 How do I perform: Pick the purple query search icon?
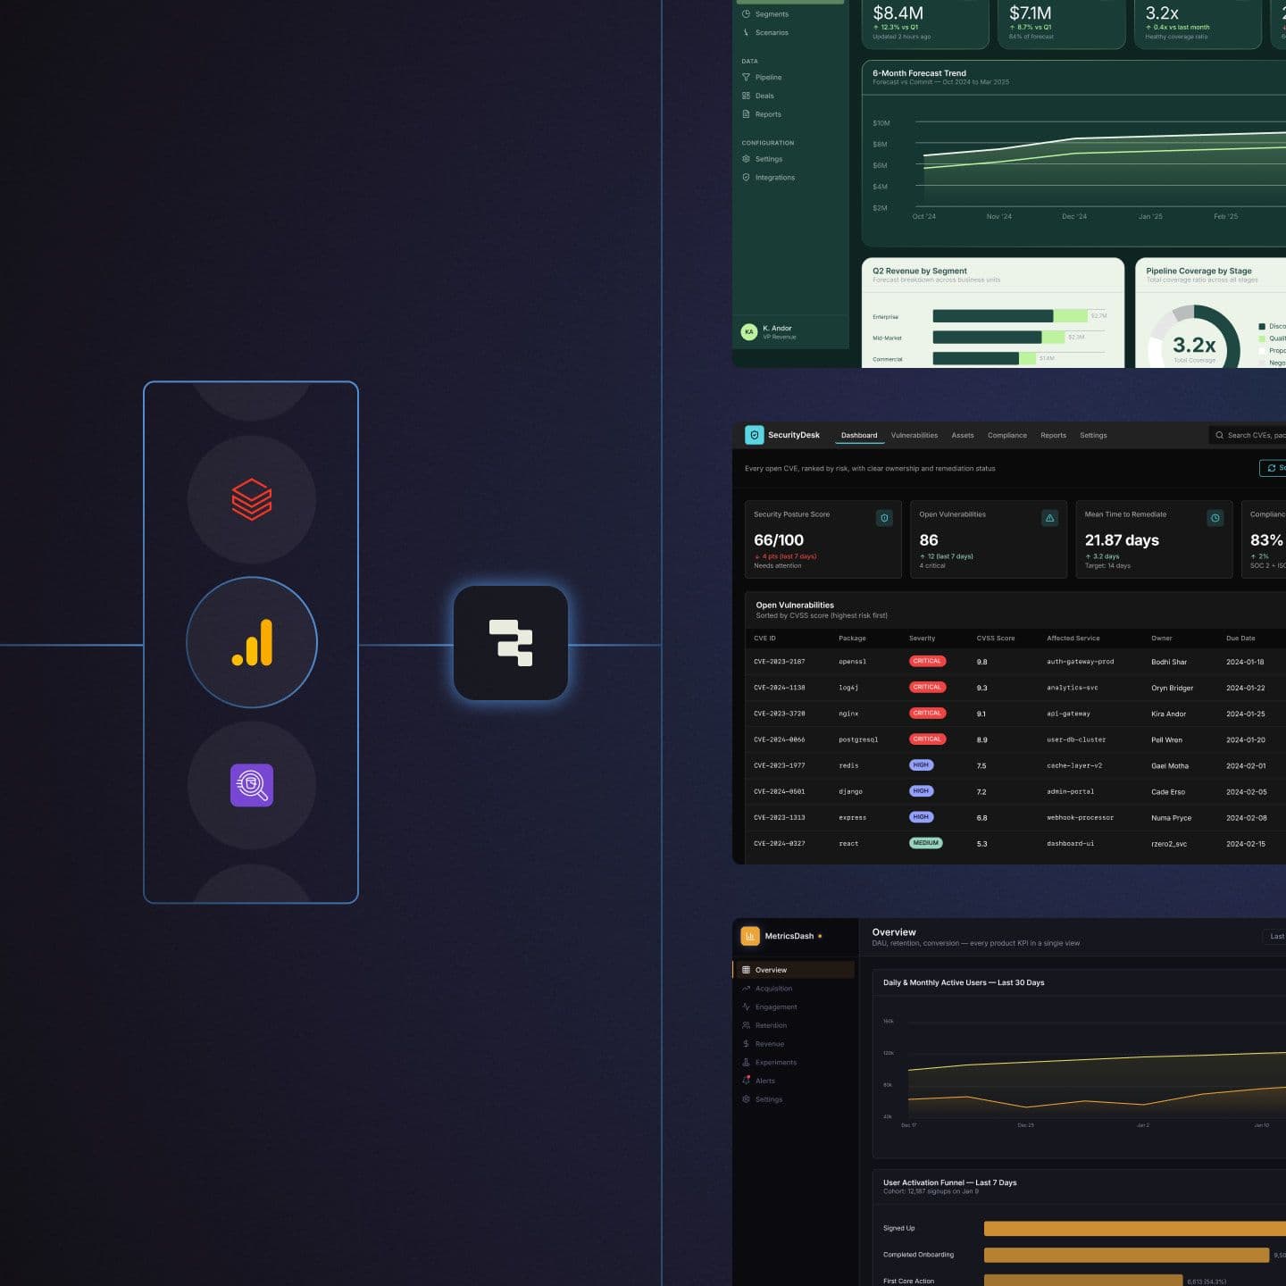pyautogui.click(x=252, y=785)
